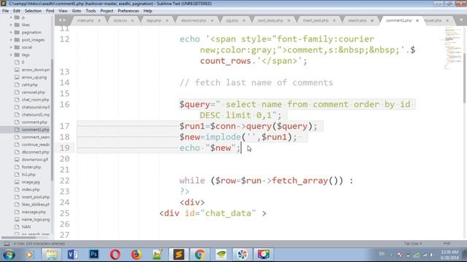Open the chart app icon in taskbar
467x262 pixels.
[158, 255]
